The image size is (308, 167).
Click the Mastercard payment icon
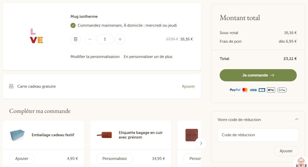click(x=245, y=90)
